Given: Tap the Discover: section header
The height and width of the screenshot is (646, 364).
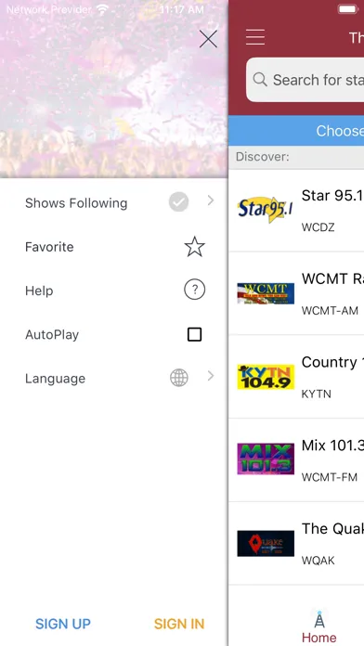Looking at the screenshot, I should click(262, 157).
